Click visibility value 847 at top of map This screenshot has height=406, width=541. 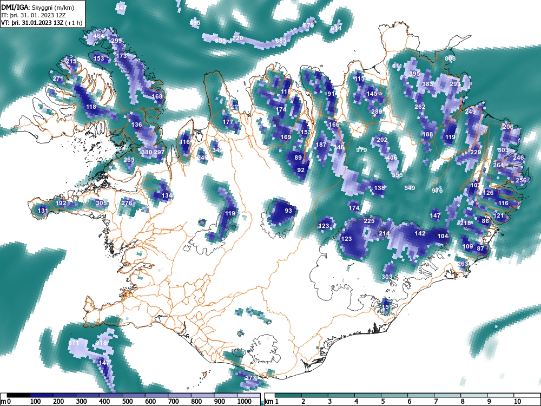(x=121, y=8)
